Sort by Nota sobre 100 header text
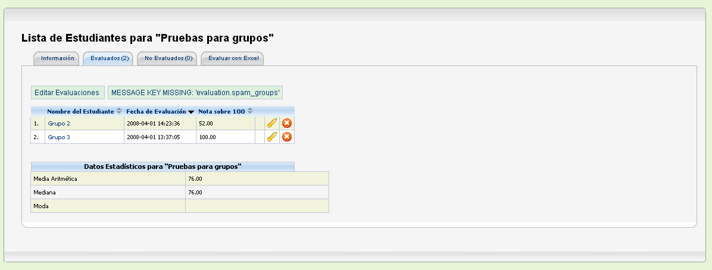712x270 pixels. point(221,111)
